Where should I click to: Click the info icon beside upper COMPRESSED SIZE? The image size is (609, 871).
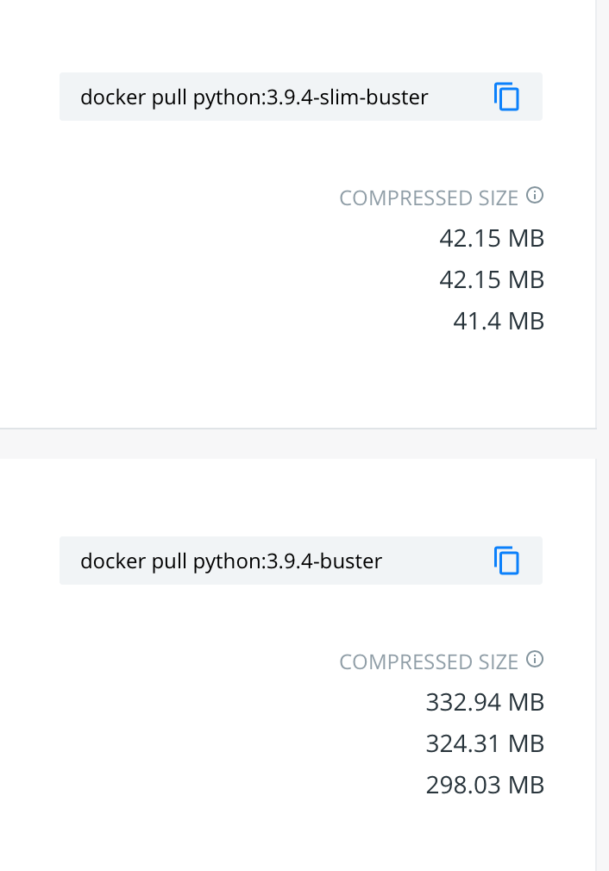[535, 196]
